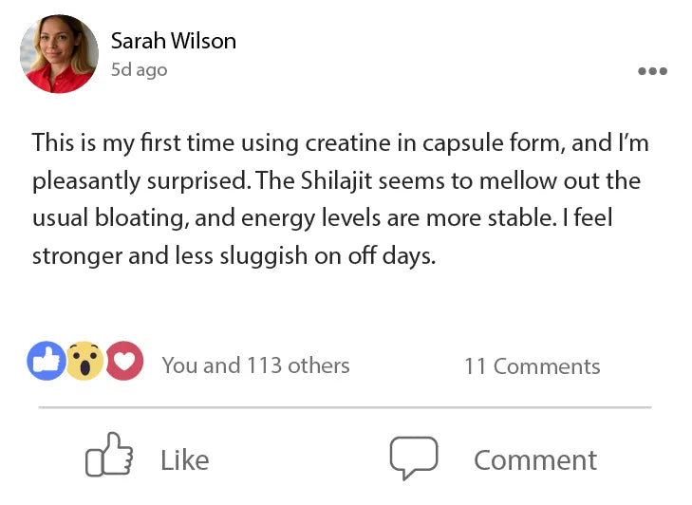Click the yellow wow emoji reaction
Screen dimensions: 692x505
coord(84,361)
